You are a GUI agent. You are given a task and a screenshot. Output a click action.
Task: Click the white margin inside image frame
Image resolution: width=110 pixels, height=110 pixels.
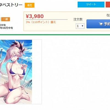tap(37, 72)
